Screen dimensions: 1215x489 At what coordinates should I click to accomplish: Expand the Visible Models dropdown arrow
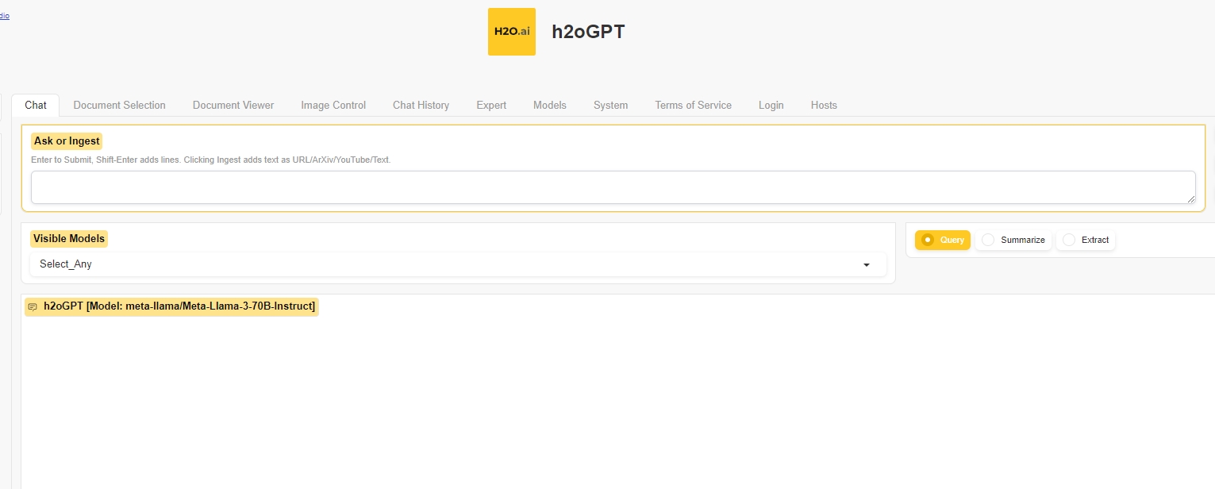pyautogui.click(x=866, y=264)
